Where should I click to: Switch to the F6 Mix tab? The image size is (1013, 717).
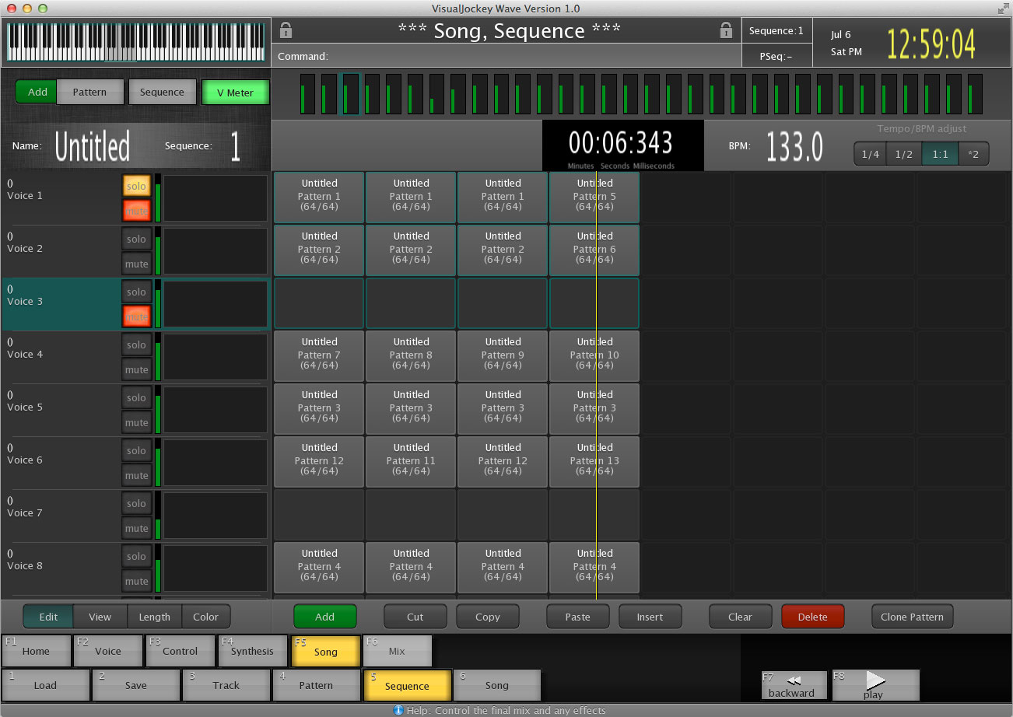click(398, 651)
